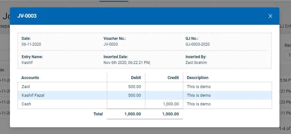Click Zaid's 500.00 debit amount
Image resolution: width=291 pixels, height=134 pixels.
(134, 86)
